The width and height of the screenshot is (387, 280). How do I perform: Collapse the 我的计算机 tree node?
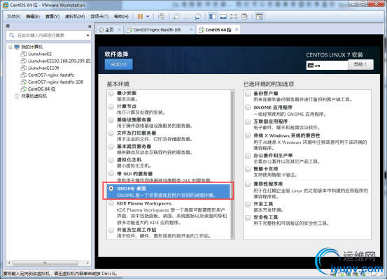(x=10, y=47)
